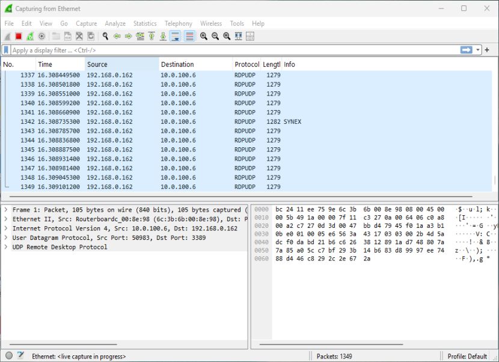
Task: Toggle packet list coloring rules
Action: (189, 36)
